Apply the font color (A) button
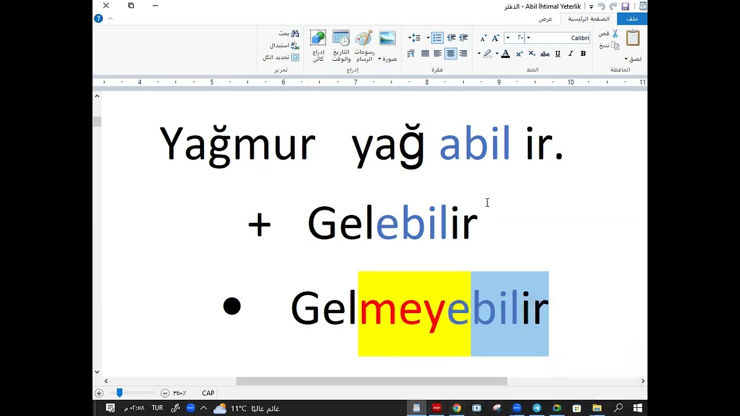The image size is (740, 416). tap(506, 54)
